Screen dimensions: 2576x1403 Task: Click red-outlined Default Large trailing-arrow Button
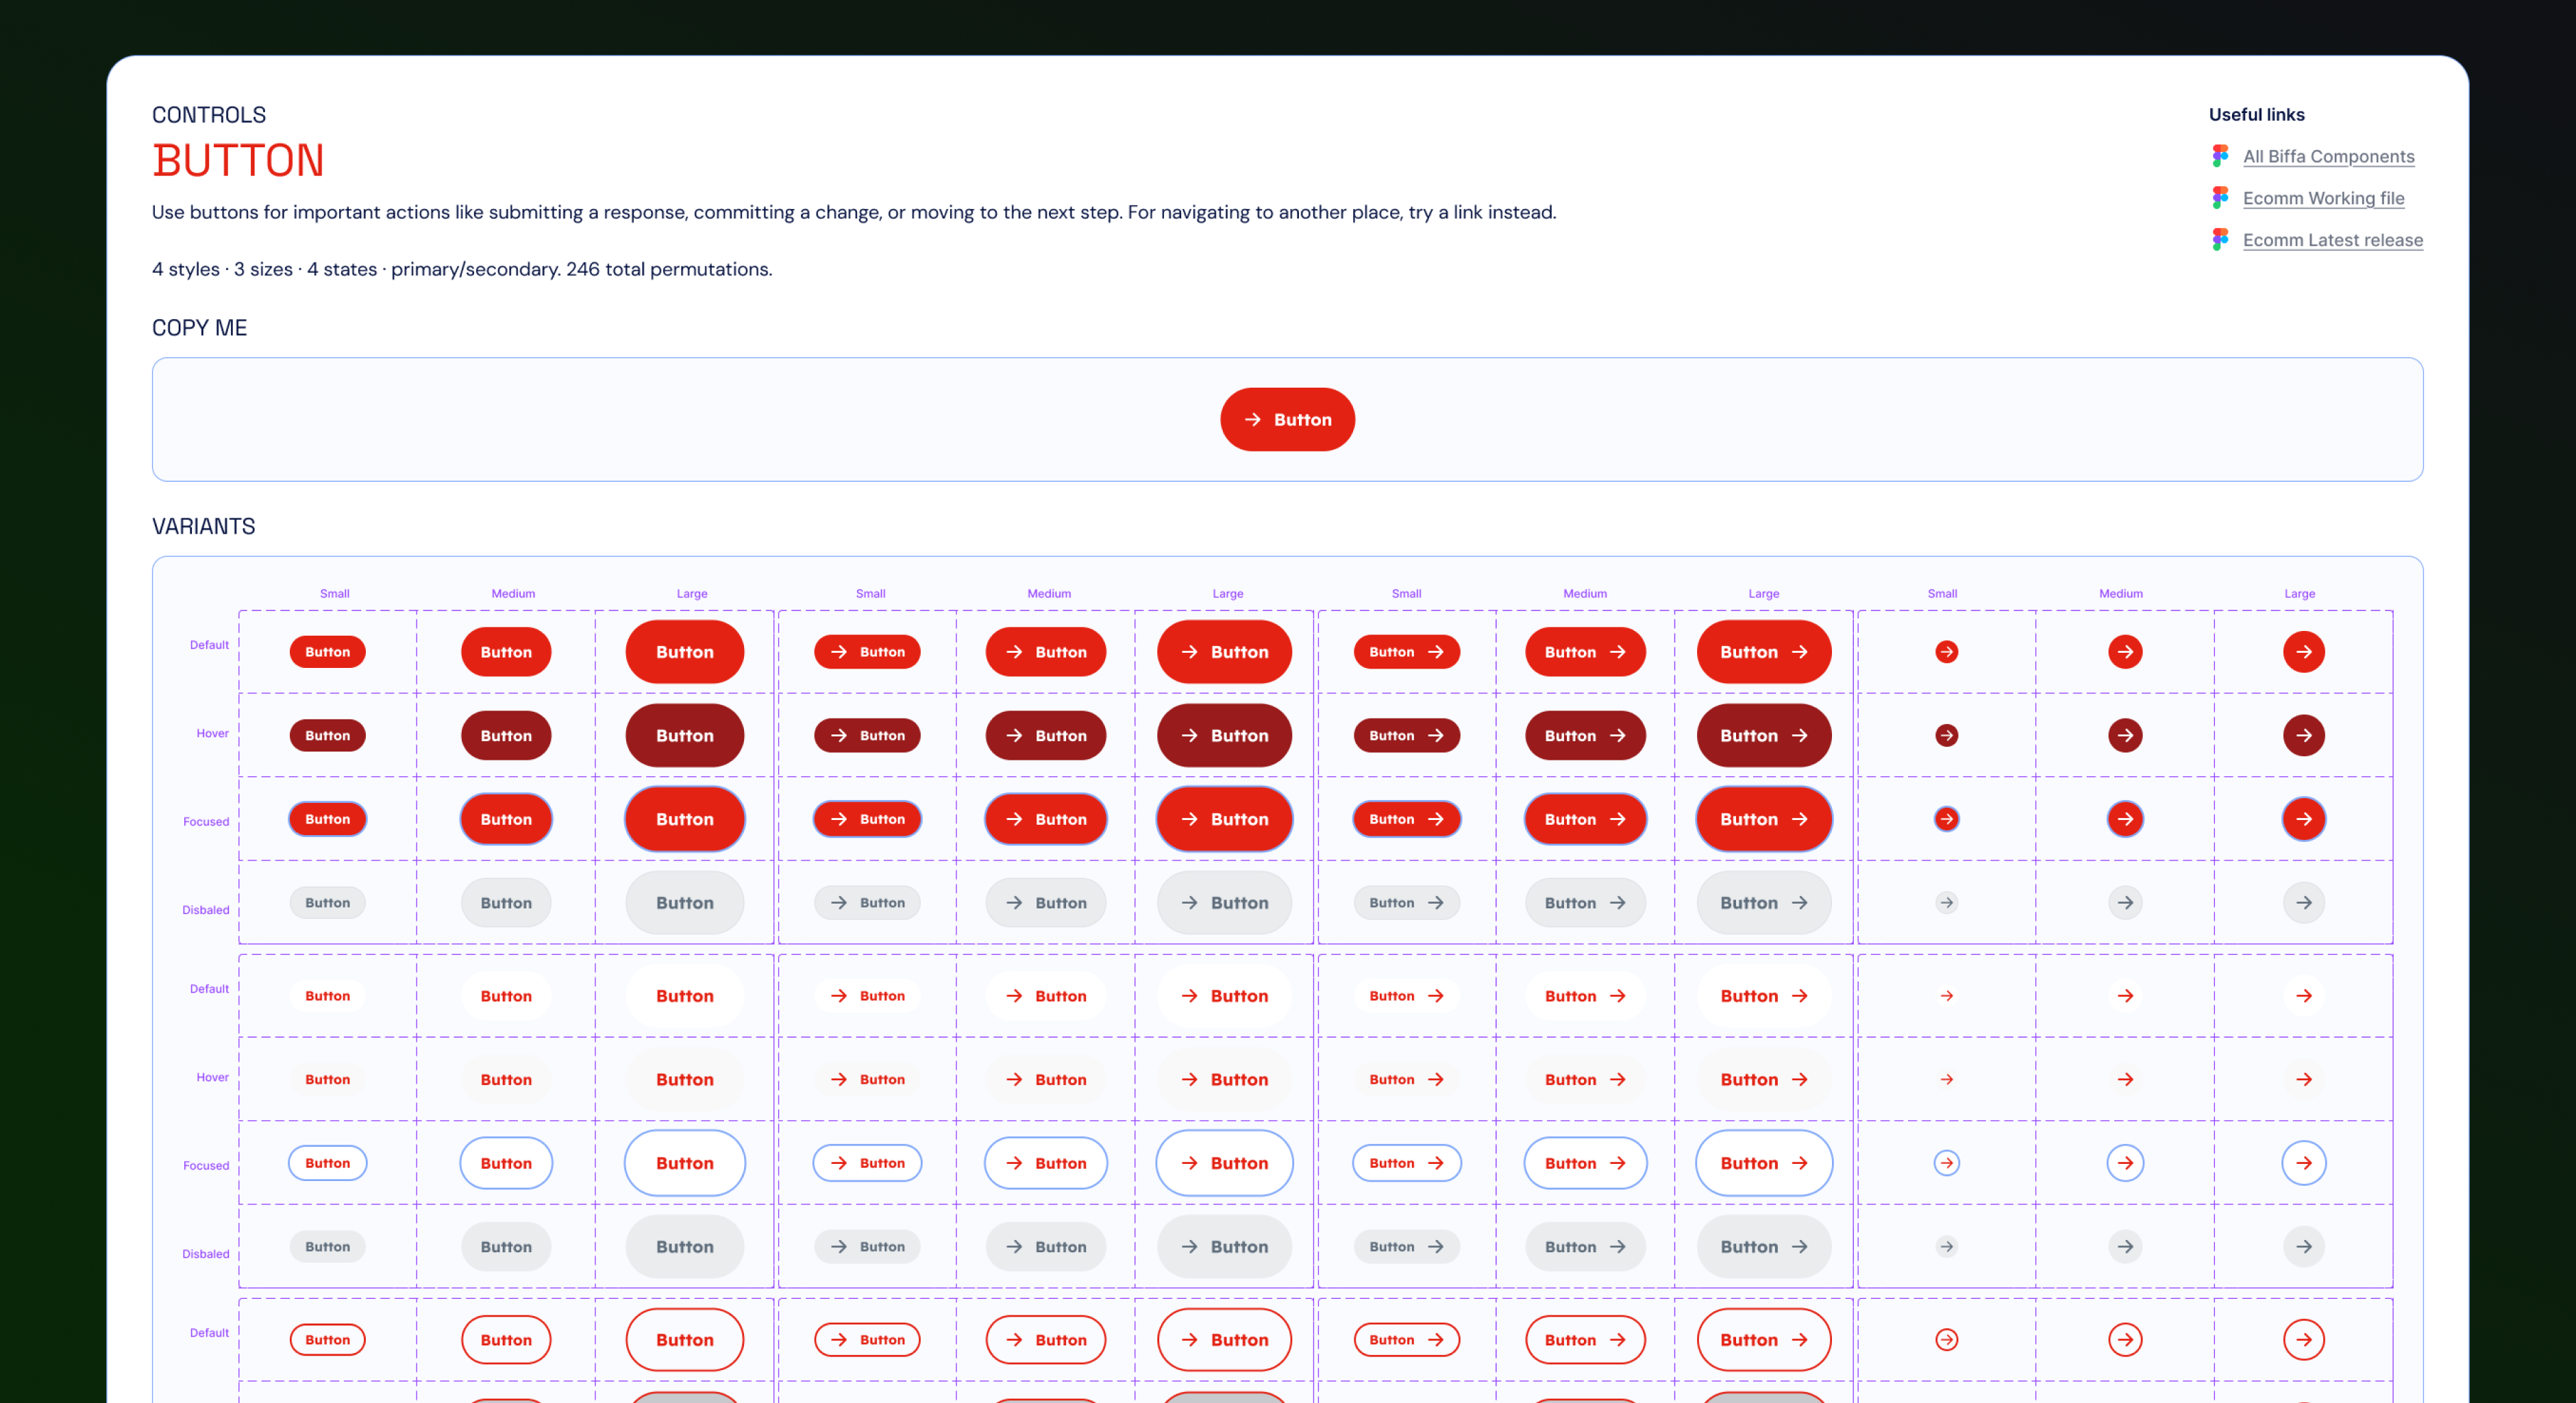point(1764,1340)
